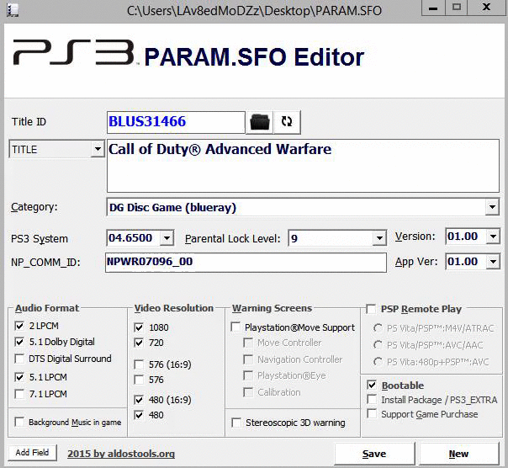Select PS Vita 480p+PSP AVC radio
Viewport: 508px width, 468px height.
click(x=378, y=362)
